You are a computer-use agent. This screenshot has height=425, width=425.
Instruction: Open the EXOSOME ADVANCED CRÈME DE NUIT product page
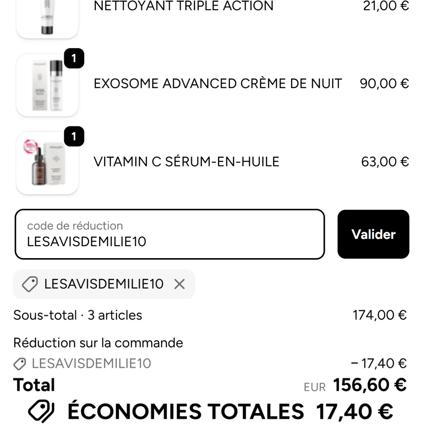tap(217, 84)
